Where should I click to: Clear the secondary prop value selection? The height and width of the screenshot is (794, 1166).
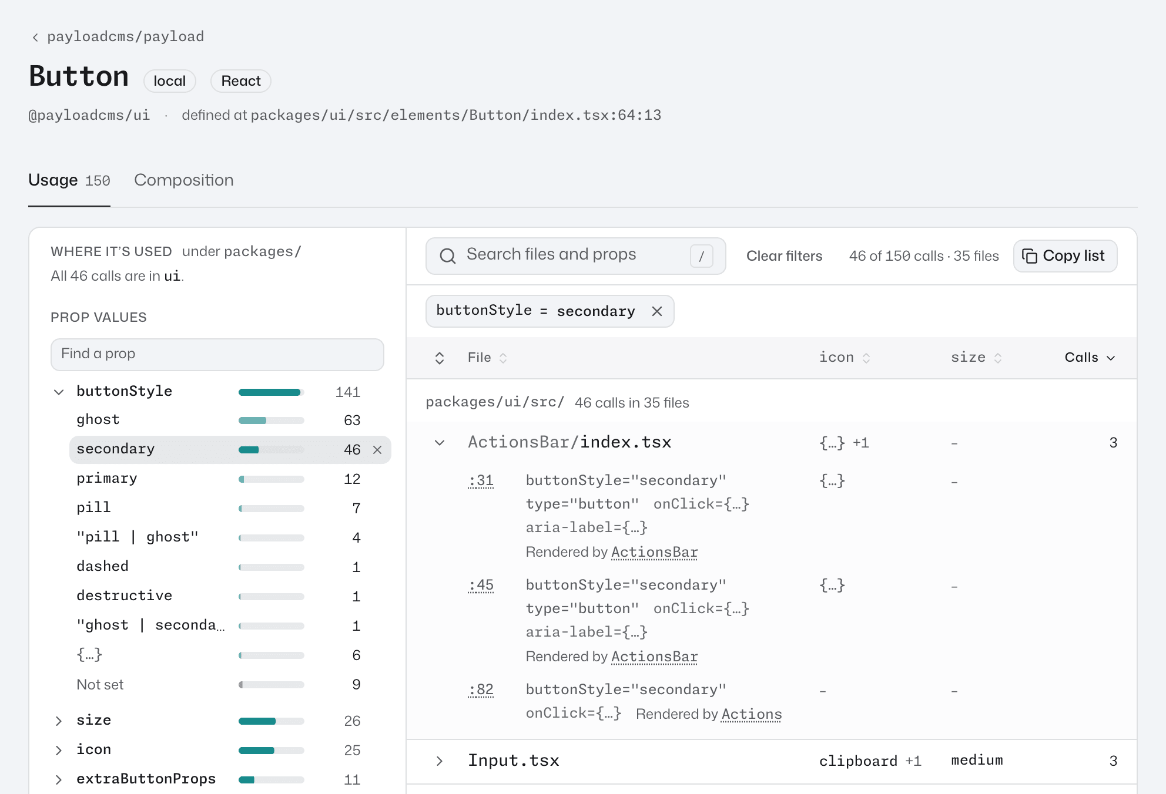point(377,450)
